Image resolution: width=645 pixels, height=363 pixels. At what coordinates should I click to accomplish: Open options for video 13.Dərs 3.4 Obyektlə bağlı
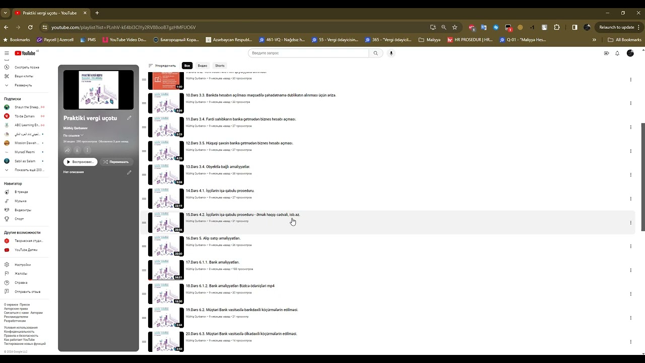coord(630,175)
